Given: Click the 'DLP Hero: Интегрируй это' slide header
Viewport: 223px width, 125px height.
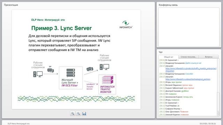Looking at the screenshot, I should pyautogui.click(x=48, y=20).
